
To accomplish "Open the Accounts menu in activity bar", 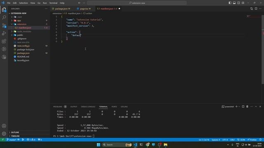I will point(4,126).
